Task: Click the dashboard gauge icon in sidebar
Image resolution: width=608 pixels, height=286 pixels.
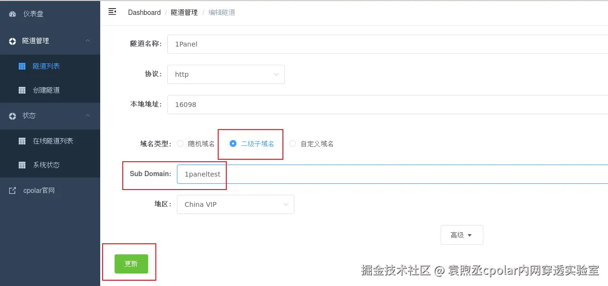Action: [13, 14]
